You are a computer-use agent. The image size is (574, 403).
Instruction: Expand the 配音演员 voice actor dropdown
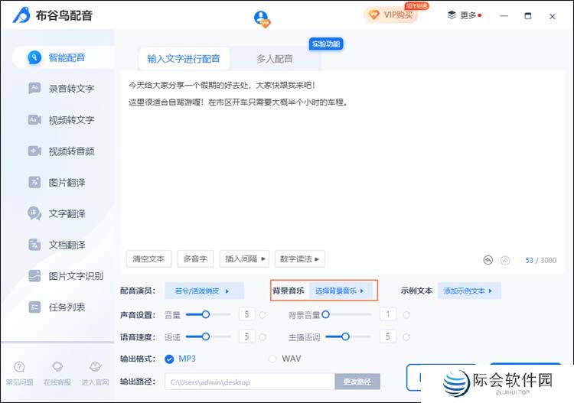tap(204, 291)
